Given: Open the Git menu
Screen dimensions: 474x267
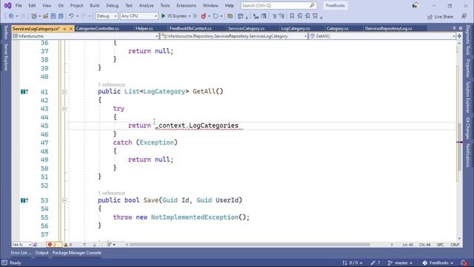Looking at the screenshot, I should coord(61,5).
